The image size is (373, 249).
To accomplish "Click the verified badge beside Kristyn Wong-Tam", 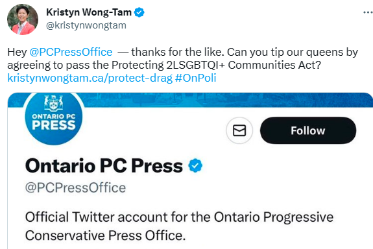I will [139, 12].
